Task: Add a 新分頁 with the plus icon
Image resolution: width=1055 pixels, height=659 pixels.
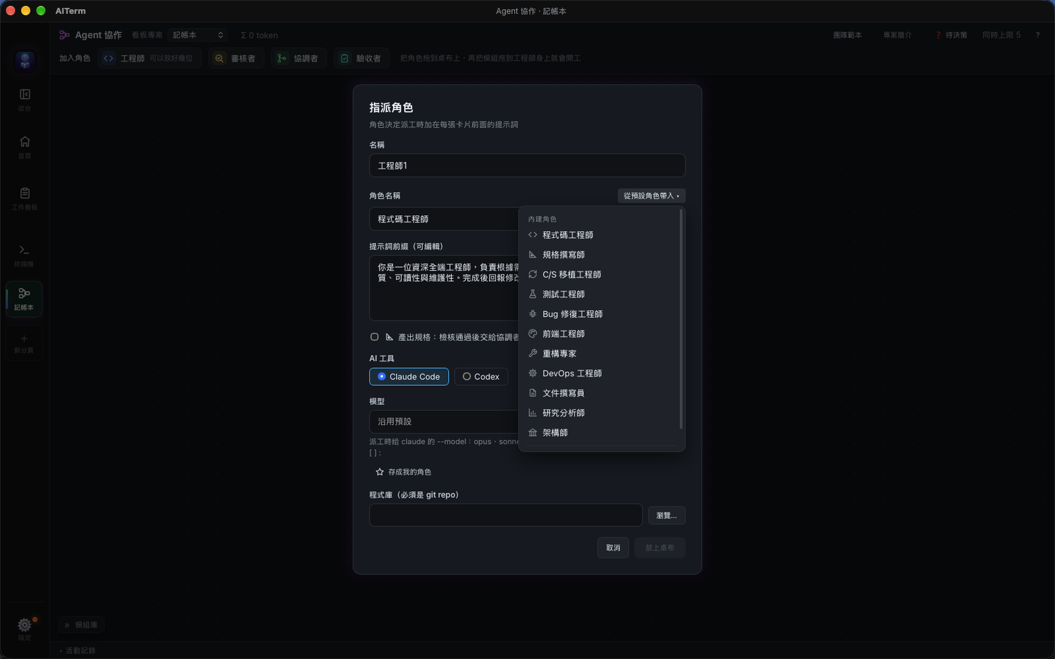Action: coord(24,338)
